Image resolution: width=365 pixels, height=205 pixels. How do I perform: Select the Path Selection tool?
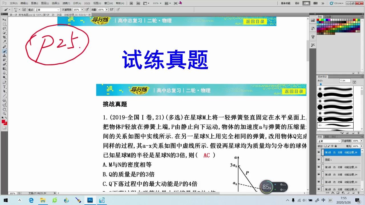[4, 92]
